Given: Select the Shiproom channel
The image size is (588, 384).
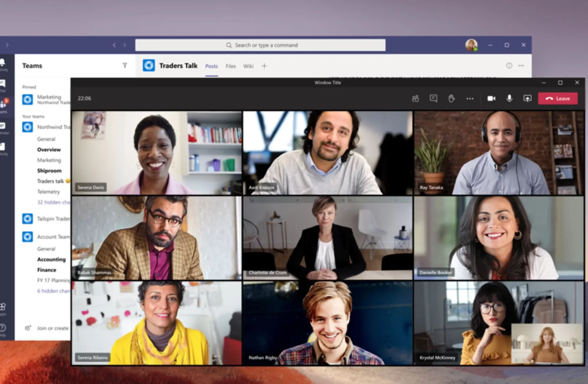Looking at the screenshot, I should coord(49,171).
